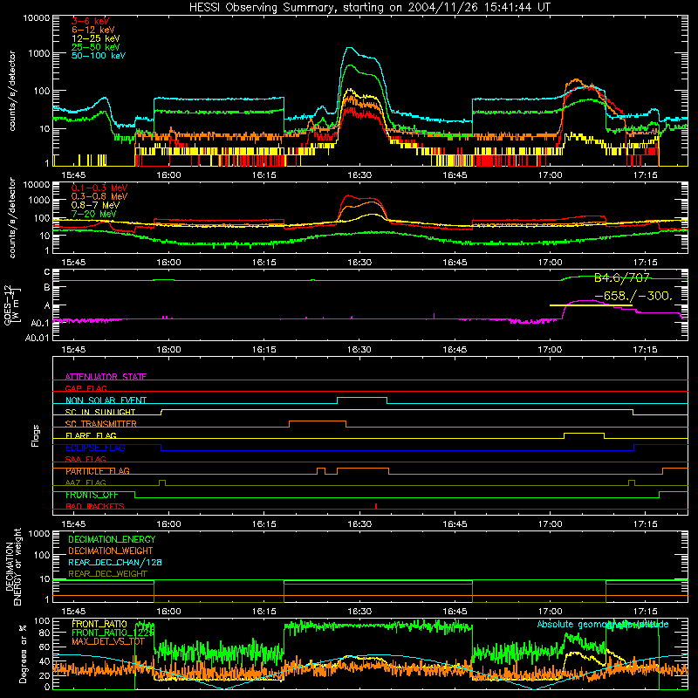Image resolution: width=698 pixels, height=698 pixels.
Task: Select the SC_IN_SUNLIGHT flag label
Action: tap(100, 412)
